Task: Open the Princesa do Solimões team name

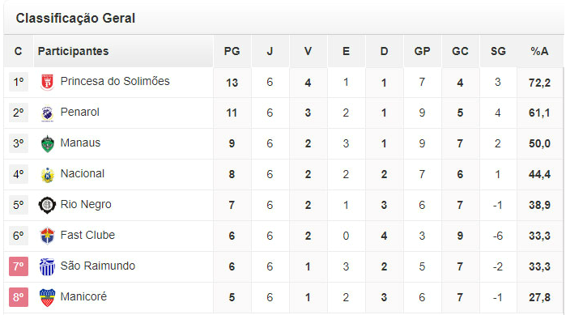Action: (x=115, y=81)
